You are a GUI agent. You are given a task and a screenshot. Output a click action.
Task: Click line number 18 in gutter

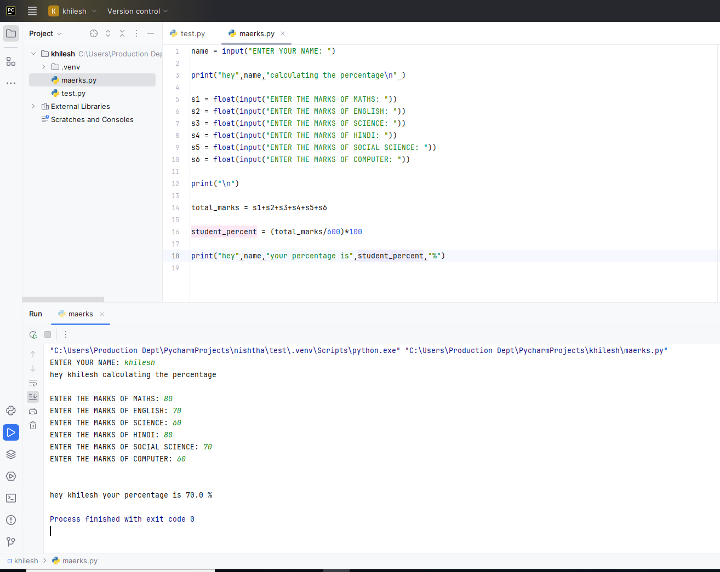pos(175,256)
